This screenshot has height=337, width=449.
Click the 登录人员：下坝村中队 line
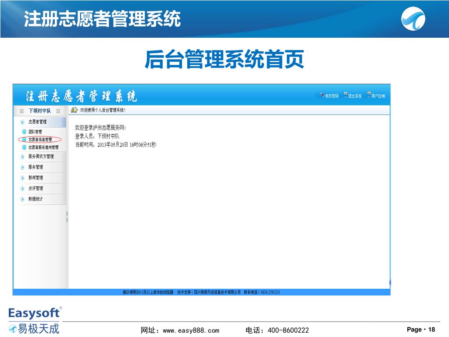pos(97,136)
